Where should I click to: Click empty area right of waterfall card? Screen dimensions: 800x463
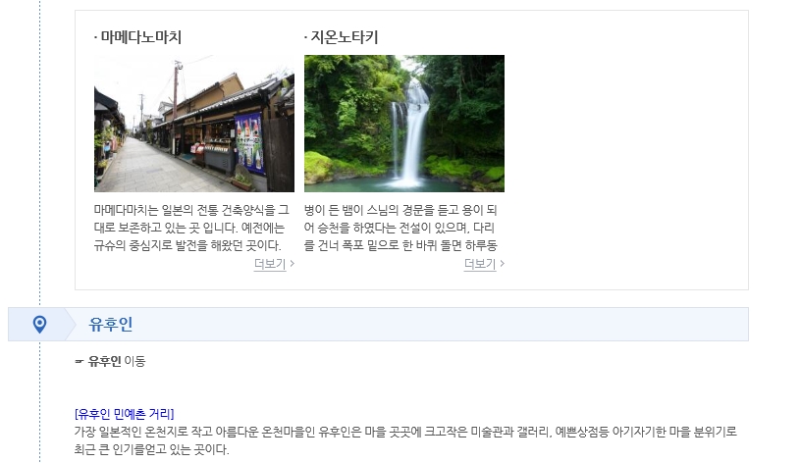point(626,150)
